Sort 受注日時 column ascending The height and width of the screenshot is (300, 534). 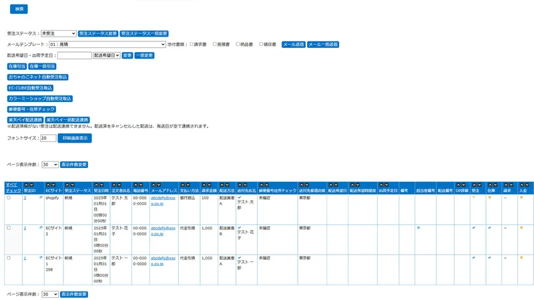pyautogui.click(x=96, y=185)
